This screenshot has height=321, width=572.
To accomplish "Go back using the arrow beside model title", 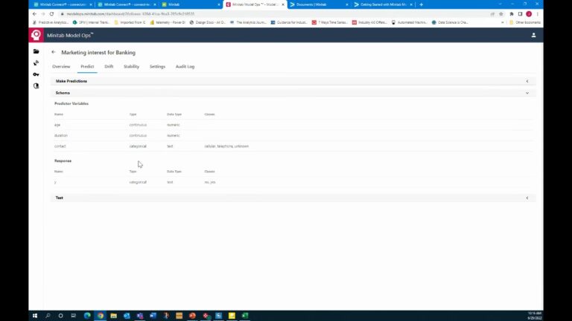I will pyautogui.click(x=54, y=52).
